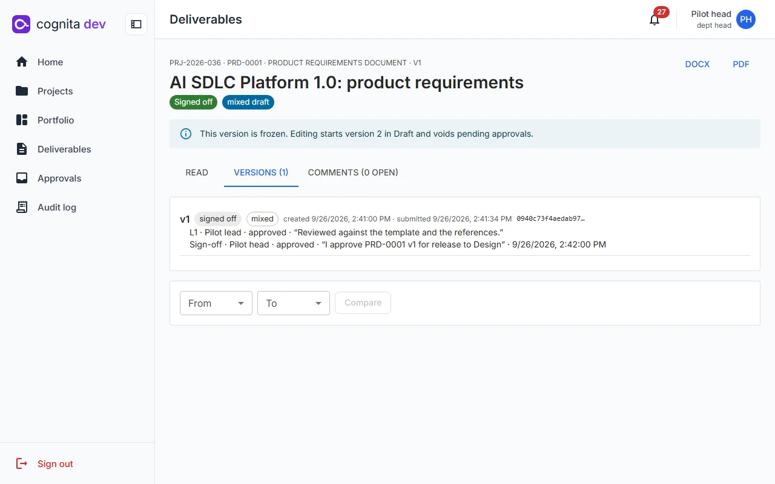
Task: Click the grey signed off version chip
Action: click(x=218, y=219)
